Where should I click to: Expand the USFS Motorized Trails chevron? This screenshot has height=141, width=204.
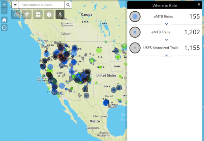166,55
